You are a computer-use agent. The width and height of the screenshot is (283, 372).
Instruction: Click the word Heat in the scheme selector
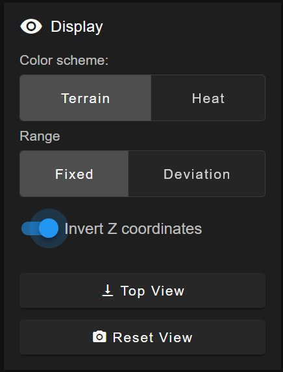point(208,99)
